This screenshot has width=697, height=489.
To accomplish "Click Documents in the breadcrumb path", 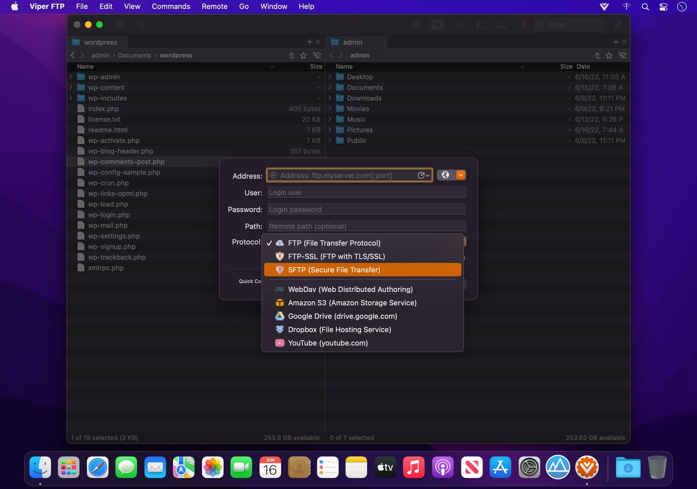I will click(x=134, y=56).
